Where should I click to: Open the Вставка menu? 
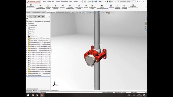tap(58, 2)
